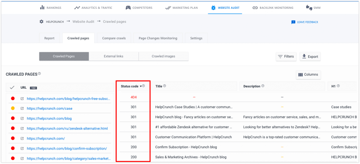Click the Description column help icon
This screenshot has height=164, width=360.
(263, 86)
